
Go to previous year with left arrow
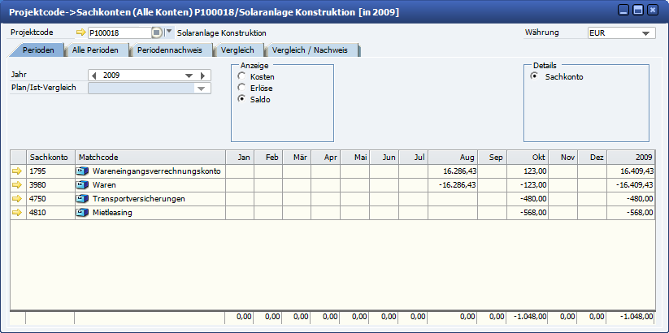point(94,76)
